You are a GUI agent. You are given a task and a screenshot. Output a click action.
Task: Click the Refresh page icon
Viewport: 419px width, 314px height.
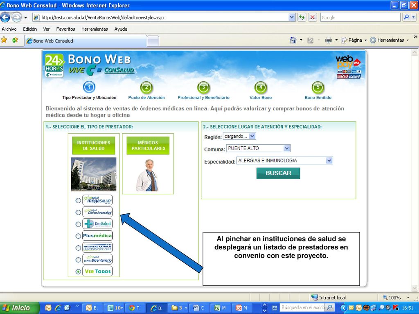click(x=302, y=18)
